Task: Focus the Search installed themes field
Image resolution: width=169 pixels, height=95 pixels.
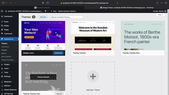Action: (x=67, y=17)
